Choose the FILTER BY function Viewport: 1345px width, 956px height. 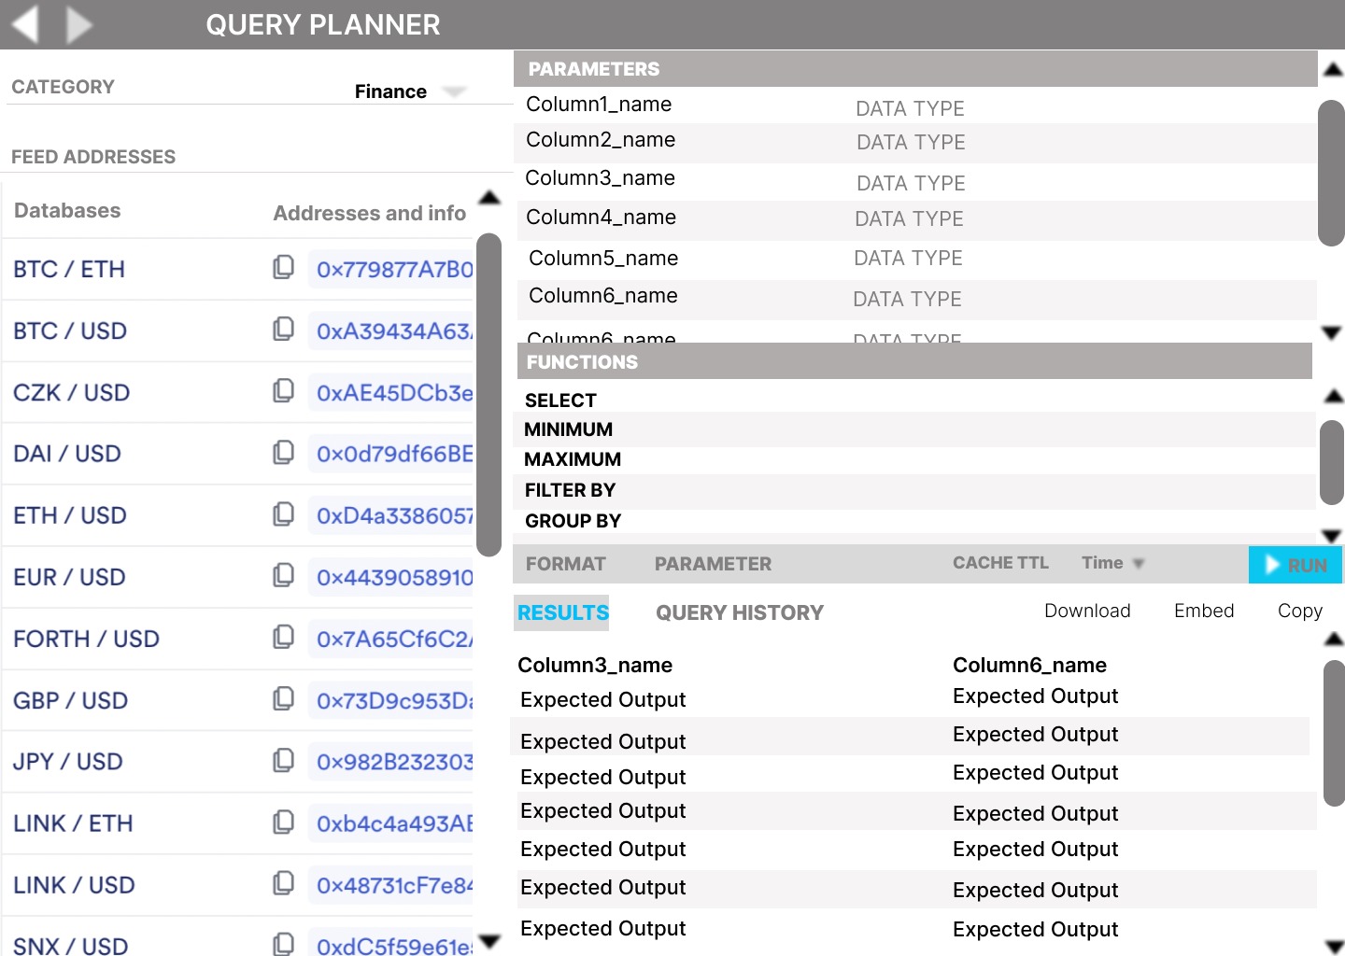coord(570,490)
